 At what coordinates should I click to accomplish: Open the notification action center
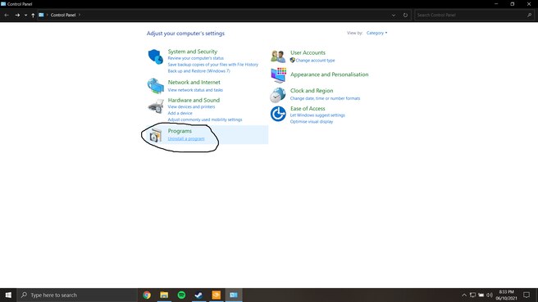[527, 295]
